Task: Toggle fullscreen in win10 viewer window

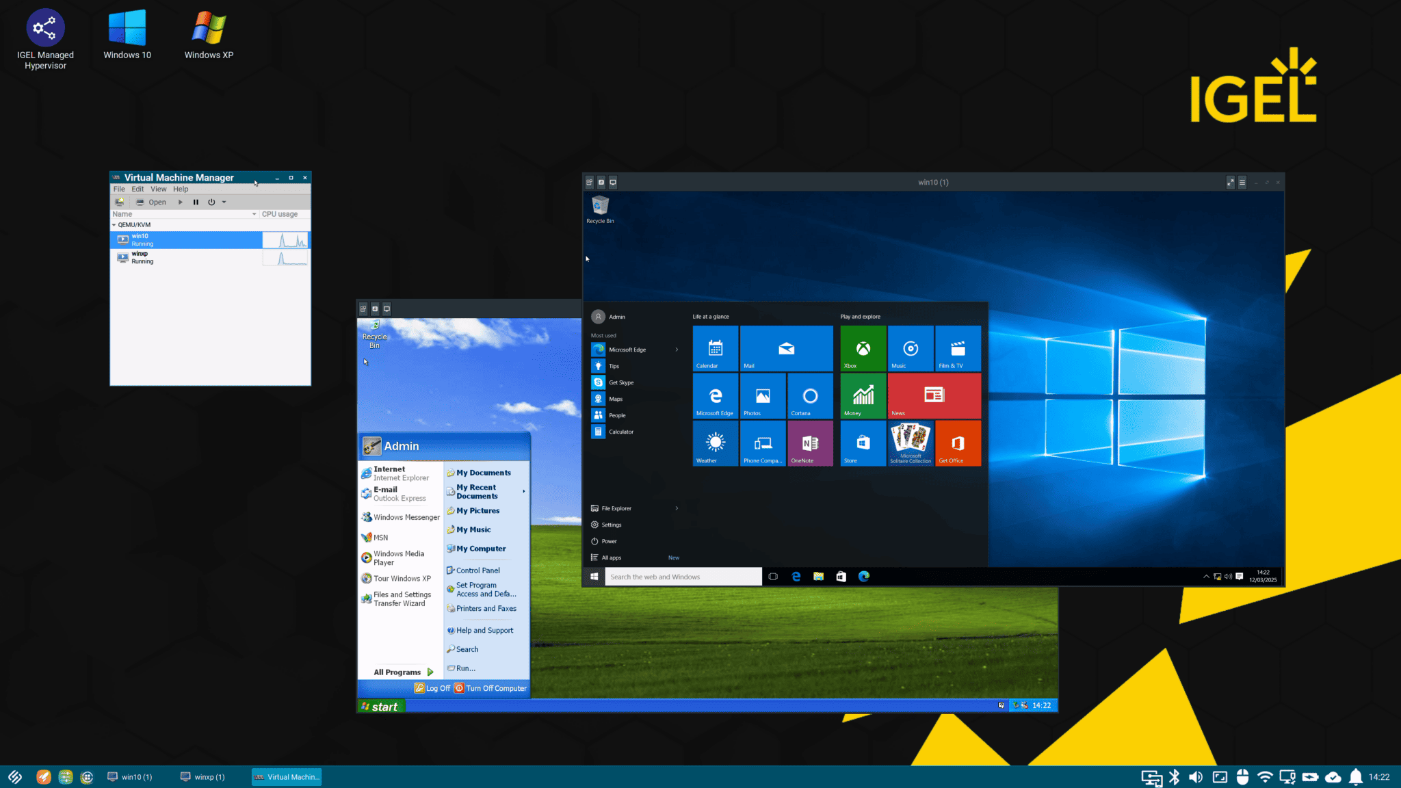Action: tap(1230, 182)
